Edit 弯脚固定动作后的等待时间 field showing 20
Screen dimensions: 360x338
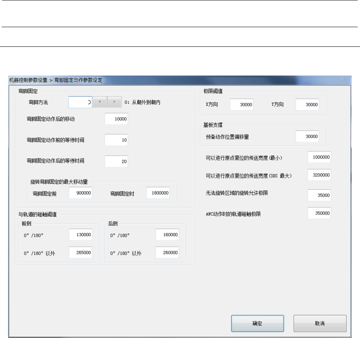pyautogui.click(x=116, y=161)
